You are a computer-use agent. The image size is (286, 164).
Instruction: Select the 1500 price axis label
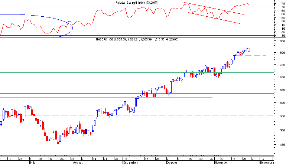click(282, 130)
